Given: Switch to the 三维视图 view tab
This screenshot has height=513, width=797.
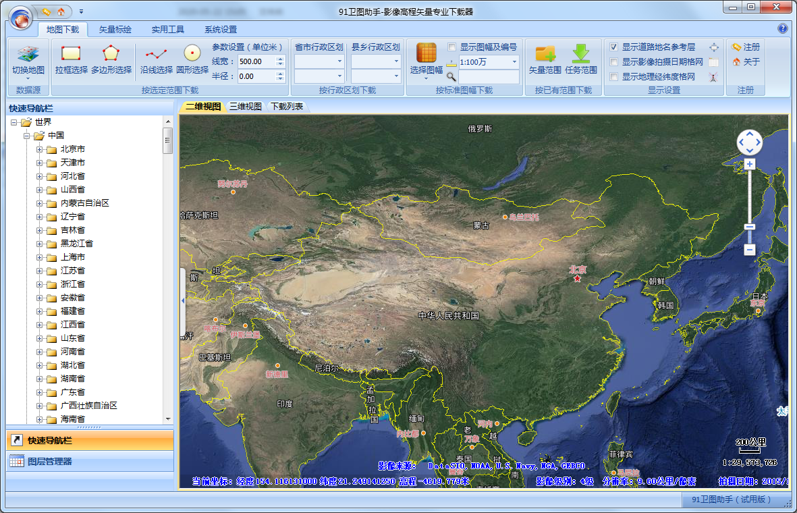Looking at the screenshot, I should coord(245,107).
